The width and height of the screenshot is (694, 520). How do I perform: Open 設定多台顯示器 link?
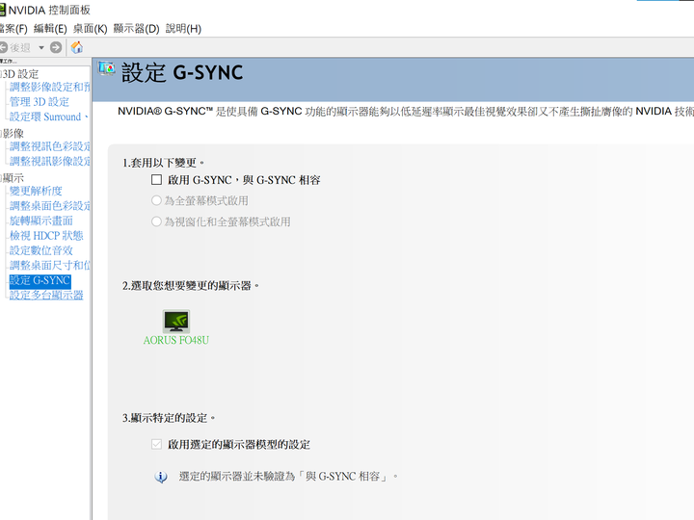coord(46,295)
